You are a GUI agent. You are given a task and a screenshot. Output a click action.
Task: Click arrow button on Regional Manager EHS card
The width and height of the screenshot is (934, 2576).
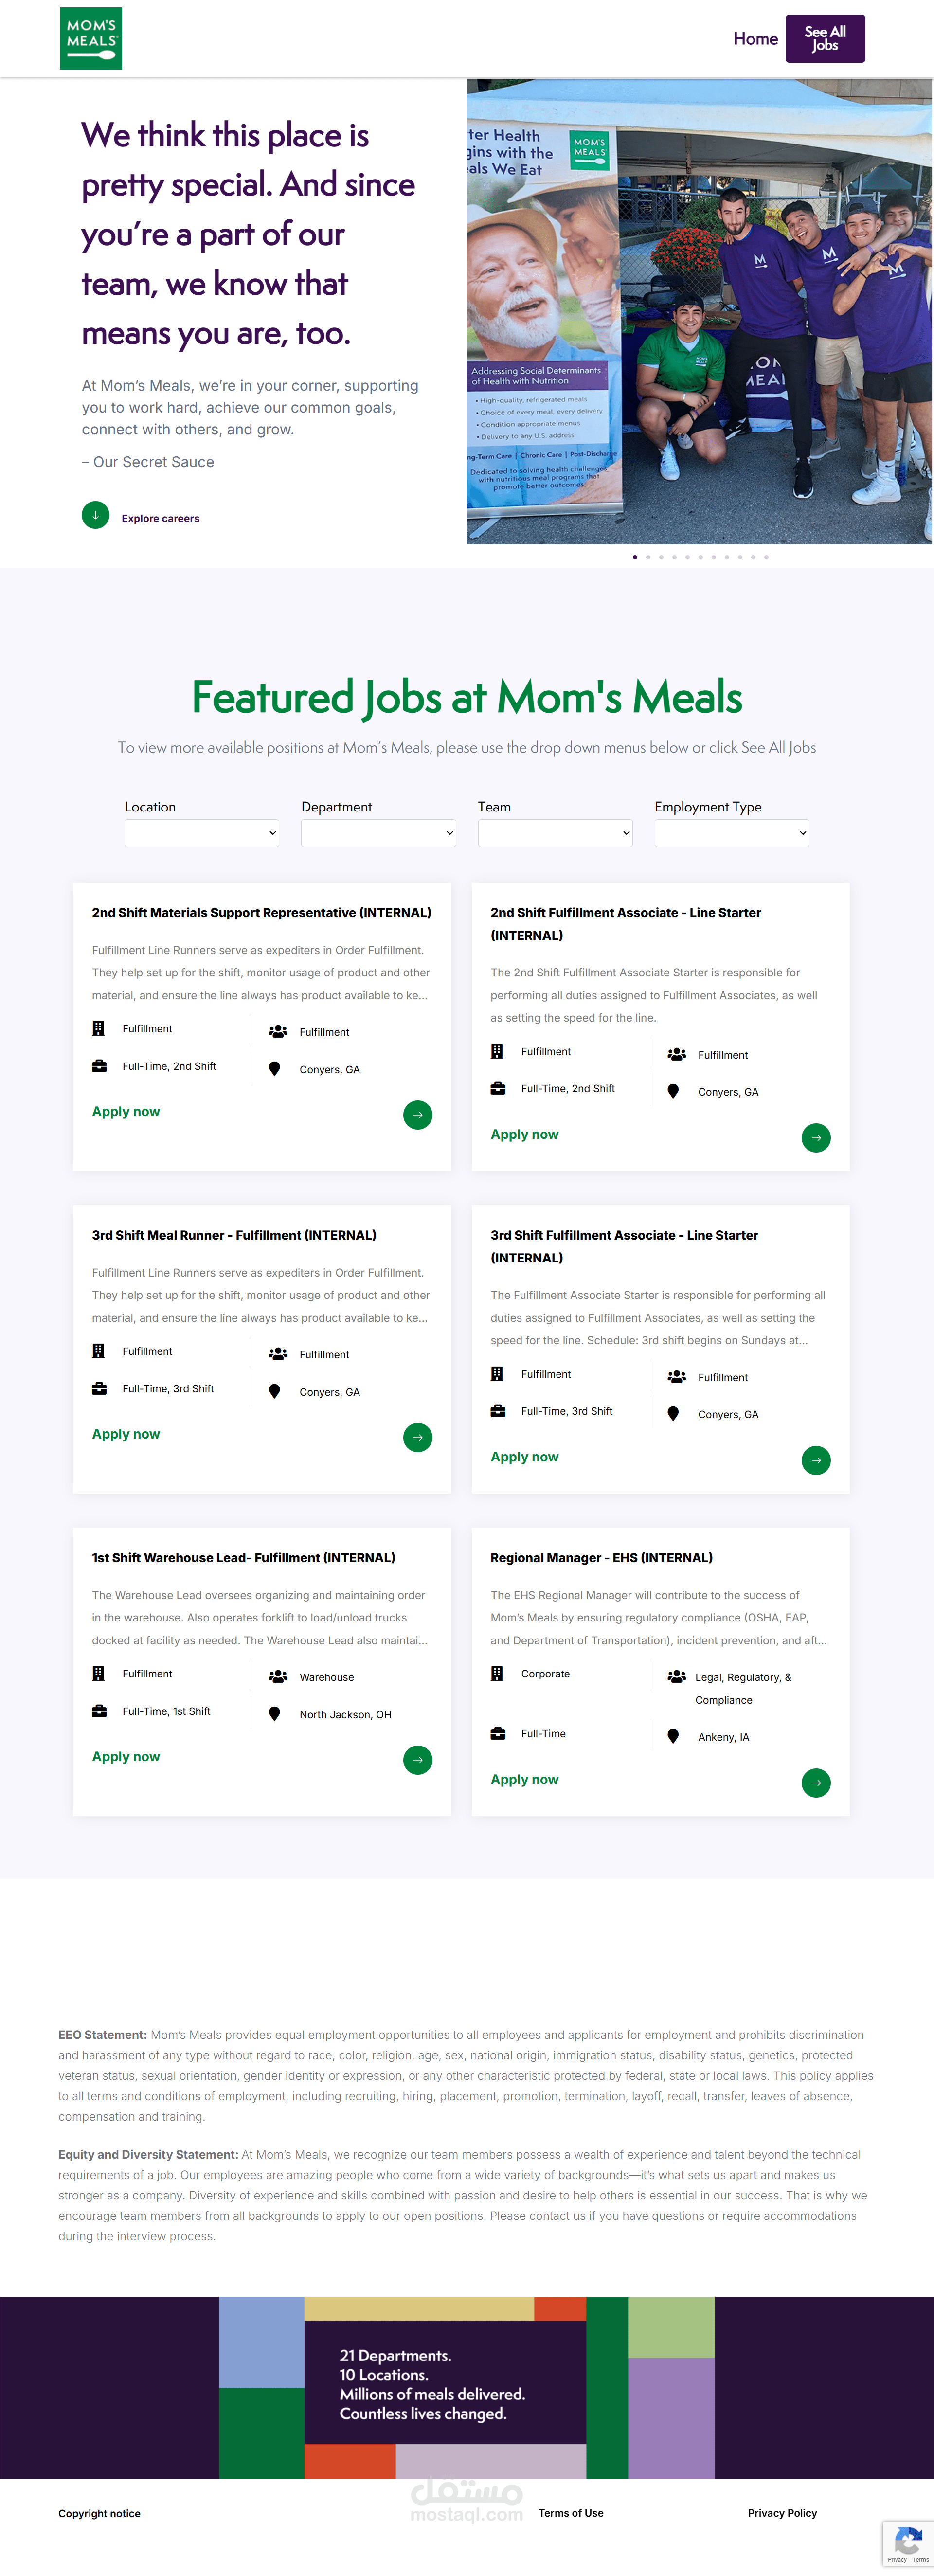[x=816, y=1783]
